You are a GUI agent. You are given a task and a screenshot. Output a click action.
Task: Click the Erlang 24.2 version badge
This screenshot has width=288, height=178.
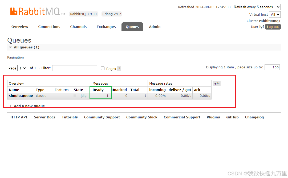click(112, 14)
